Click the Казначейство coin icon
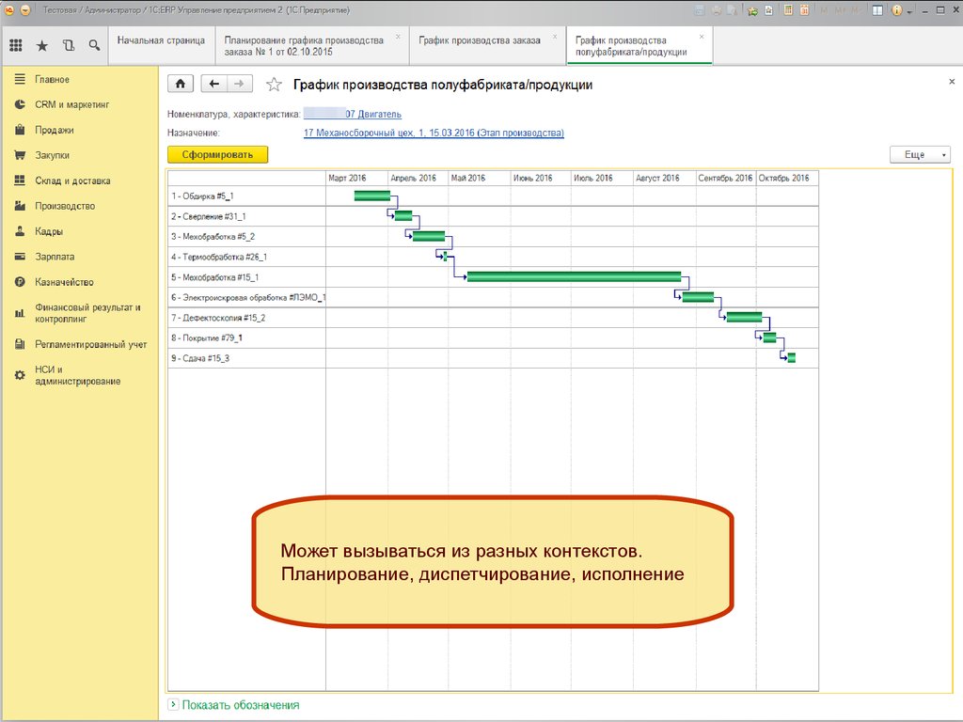 (x=20, y=282)
